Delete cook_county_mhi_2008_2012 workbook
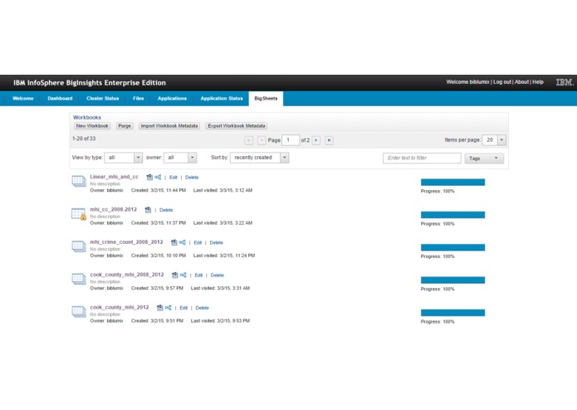This screenshot has height=410, width=577. [218, 276]
